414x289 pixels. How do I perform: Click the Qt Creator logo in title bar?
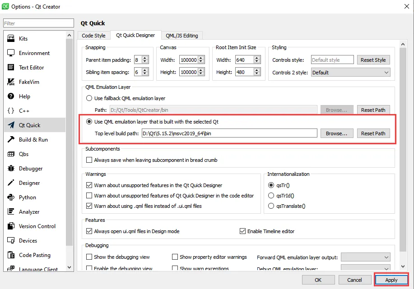(x=5, y=6)
